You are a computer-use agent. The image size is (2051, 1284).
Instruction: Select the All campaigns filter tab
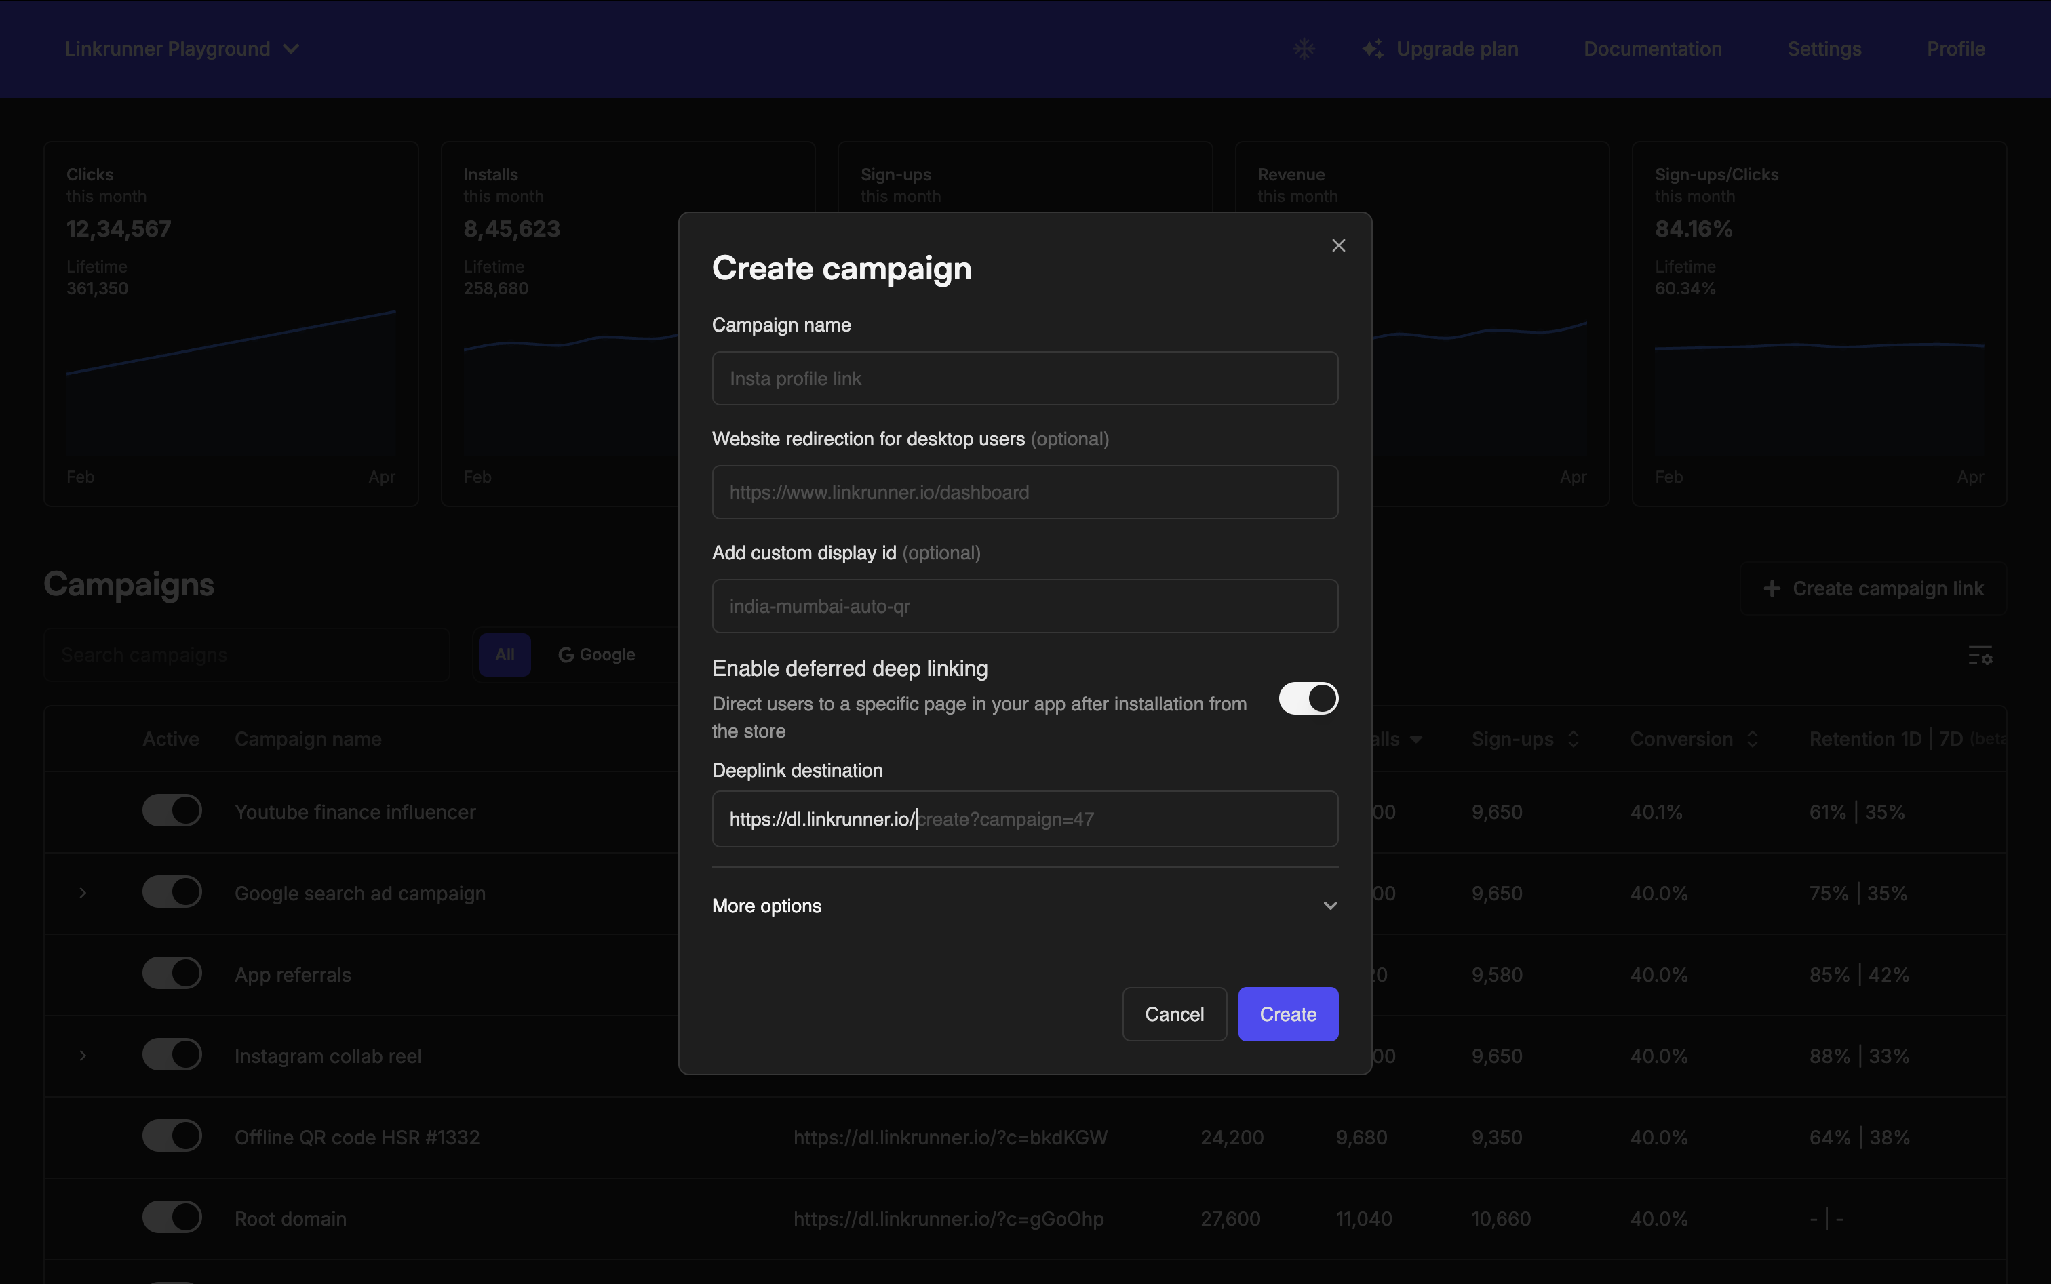pos(504,654)
